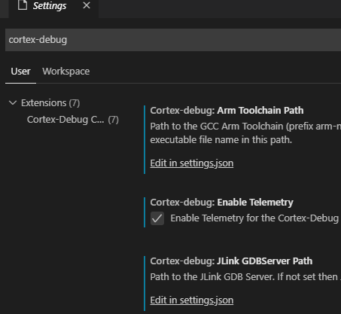341x314 pixels.
Task: Uncheck Enable Telemetry checkbox
Action: (157, 218)
